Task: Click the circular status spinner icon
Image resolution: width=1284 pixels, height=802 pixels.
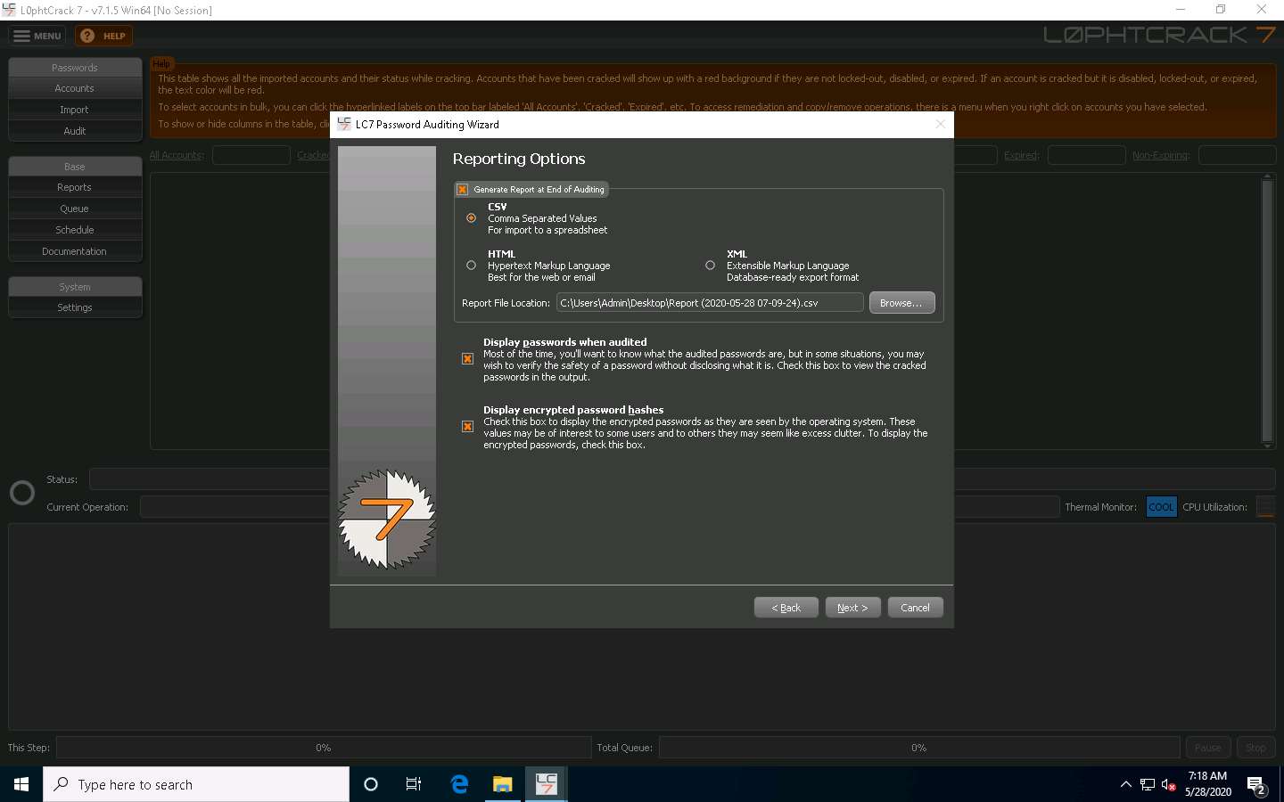Action: click(x=22, y=493)
